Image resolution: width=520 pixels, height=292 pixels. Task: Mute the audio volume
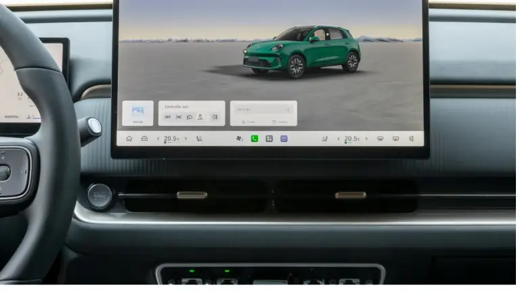click(411, 139)
